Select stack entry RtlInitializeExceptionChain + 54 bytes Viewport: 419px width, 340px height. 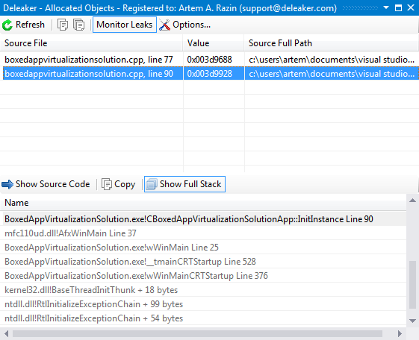coord(203,318)
